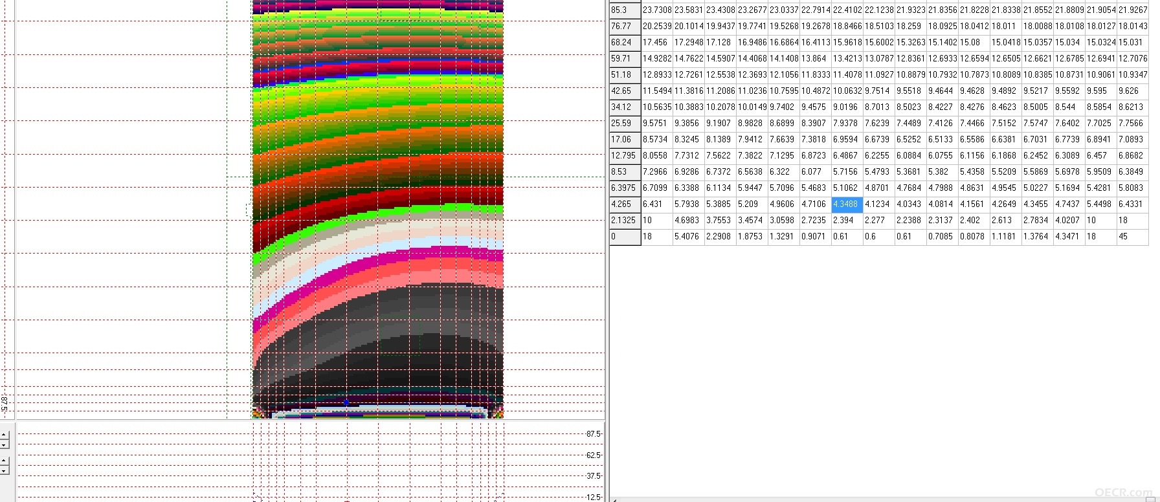The width and height of the screenshot is (1160, 502).
Task: Click the cell with value 5.382
Action: [x=942, y=172]
